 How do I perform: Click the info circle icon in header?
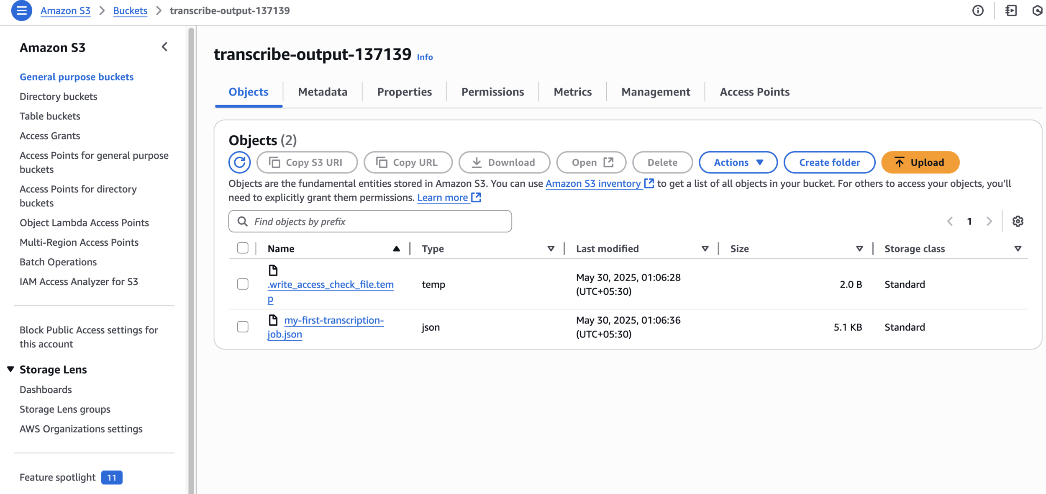coord(978,10)
